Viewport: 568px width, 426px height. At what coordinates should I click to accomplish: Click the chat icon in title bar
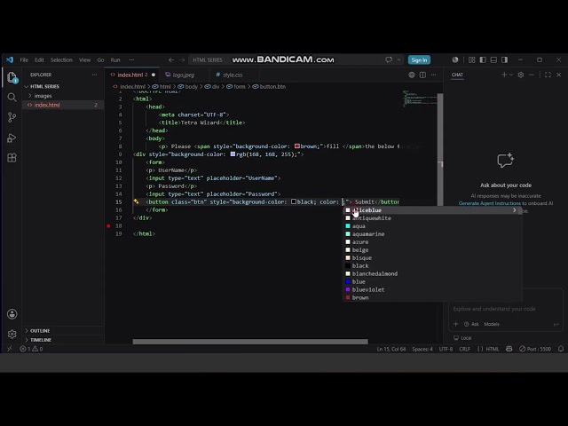[x=389, y=59]
